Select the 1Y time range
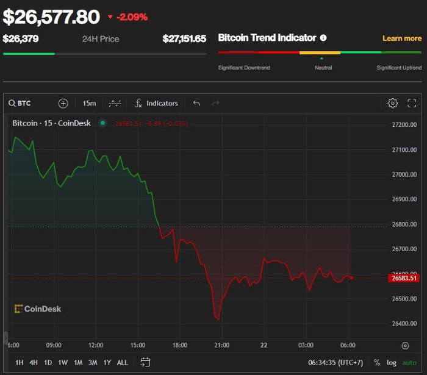This screenshot has height=375, width=427. [x=107, y=362]
